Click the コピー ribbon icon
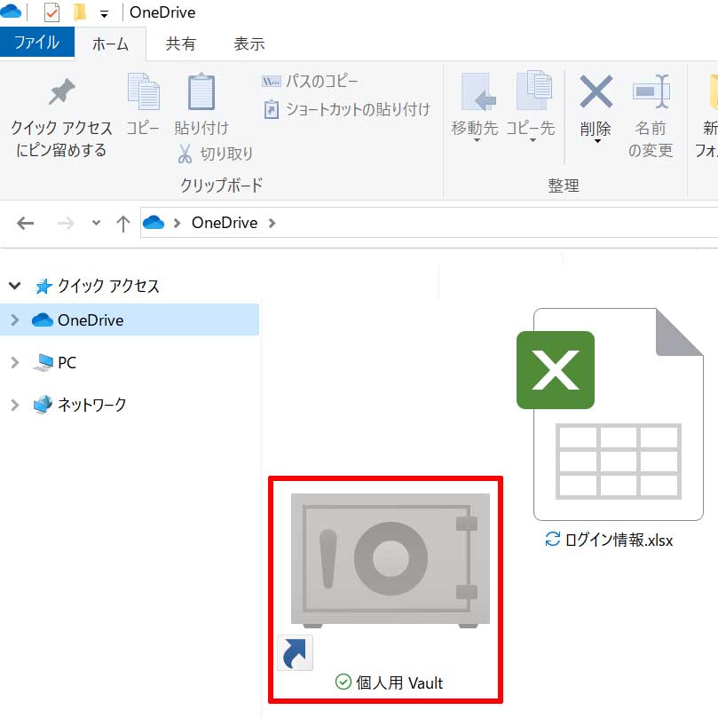This screenshot has width=718, height=718. [x=143, y=91]
